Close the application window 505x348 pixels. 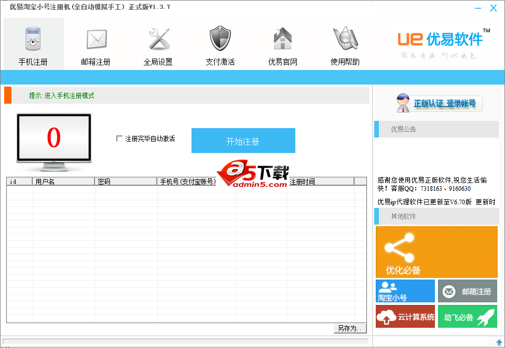pyautogui.click(x=494, y=8)
